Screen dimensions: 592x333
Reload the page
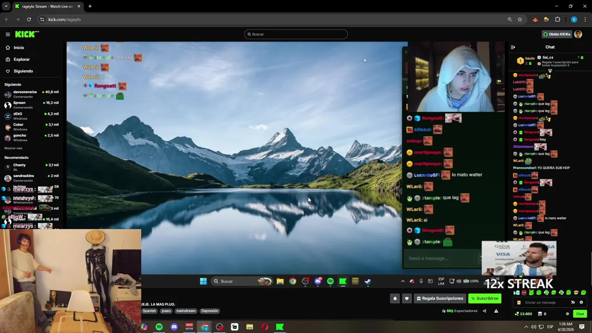coord(29,19)
